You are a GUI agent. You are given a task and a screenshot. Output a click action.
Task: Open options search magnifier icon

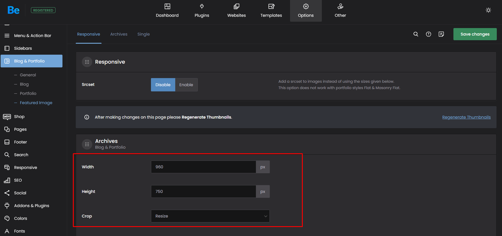pyautogui.click(x=416, y=34)
